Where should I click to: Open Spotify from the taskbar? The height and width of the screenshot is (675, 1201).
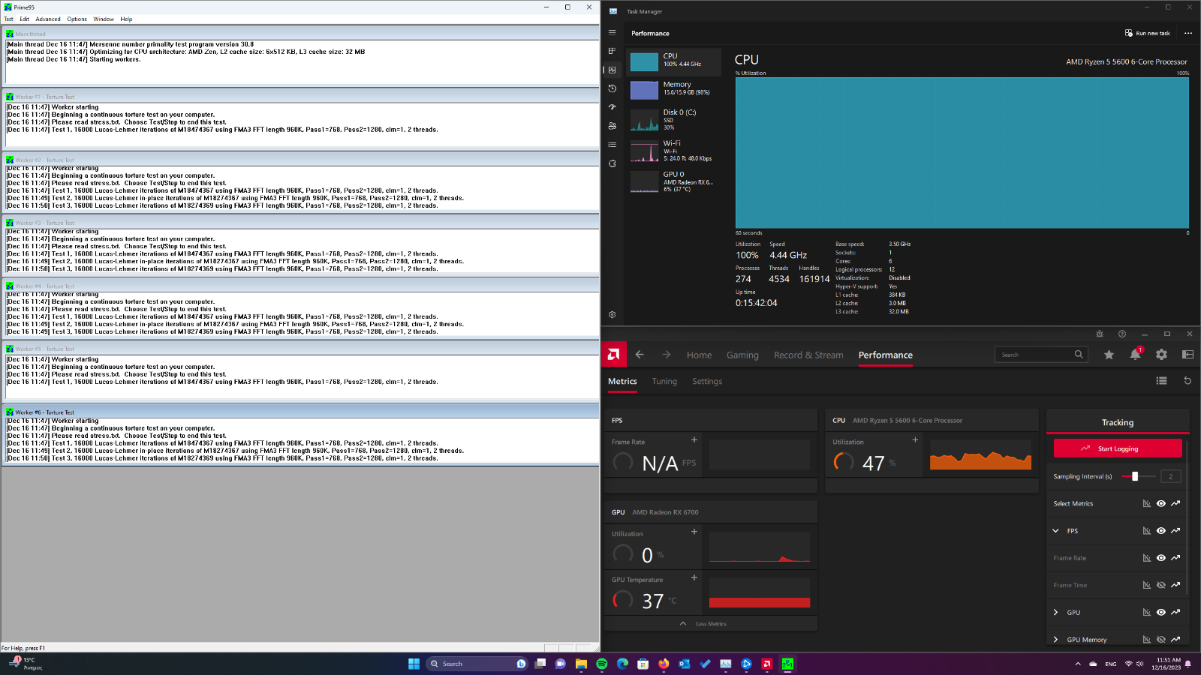[x=602, y=664]
